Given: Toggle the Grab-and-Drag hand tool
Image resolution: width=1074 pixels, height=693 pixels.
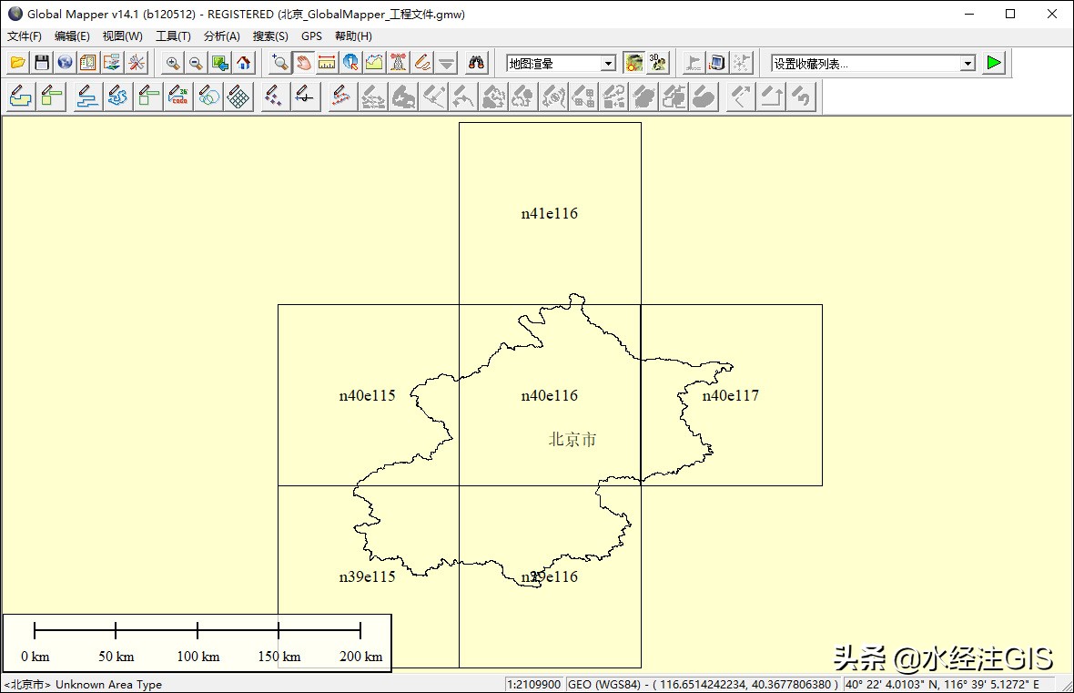Looking at the screenshot, I should click(x=303, y=63).
